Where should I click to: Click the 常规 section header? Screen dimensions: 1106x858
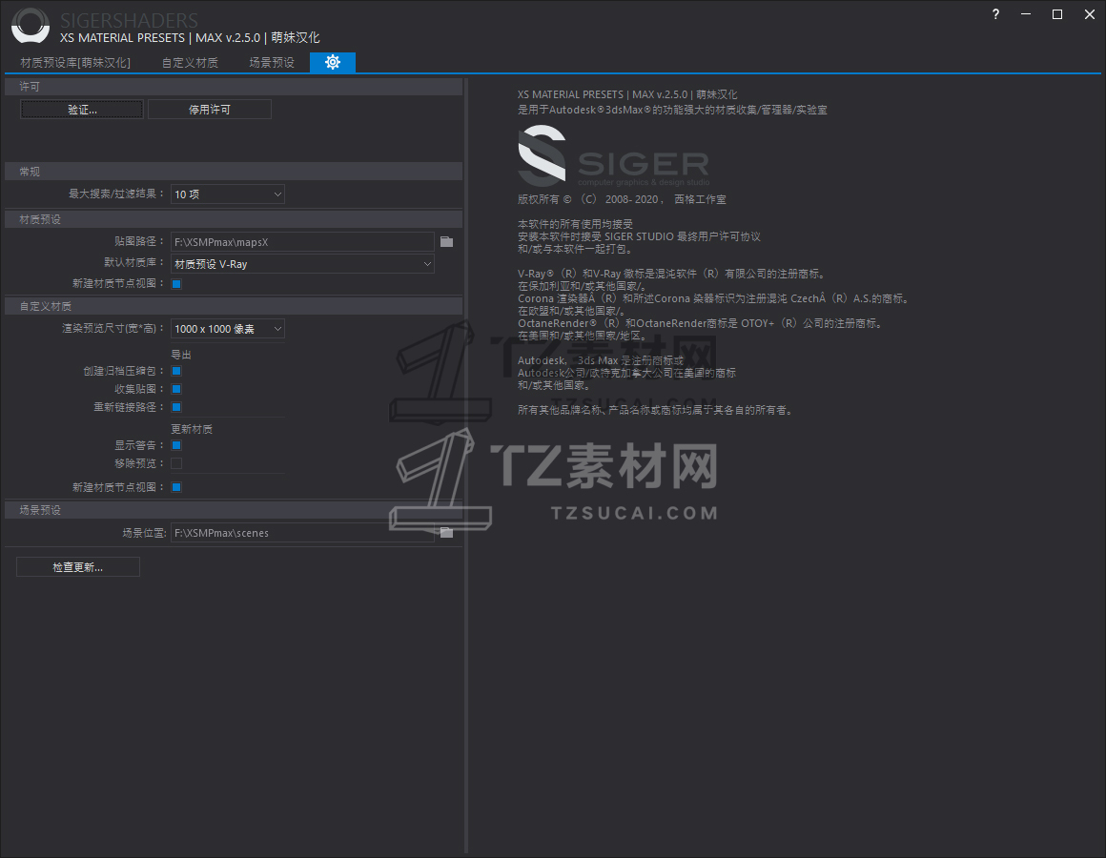pos(234,172)
